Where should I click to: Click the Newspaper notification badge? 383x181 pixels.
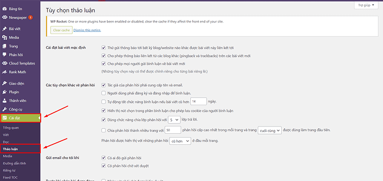point(30,18)
